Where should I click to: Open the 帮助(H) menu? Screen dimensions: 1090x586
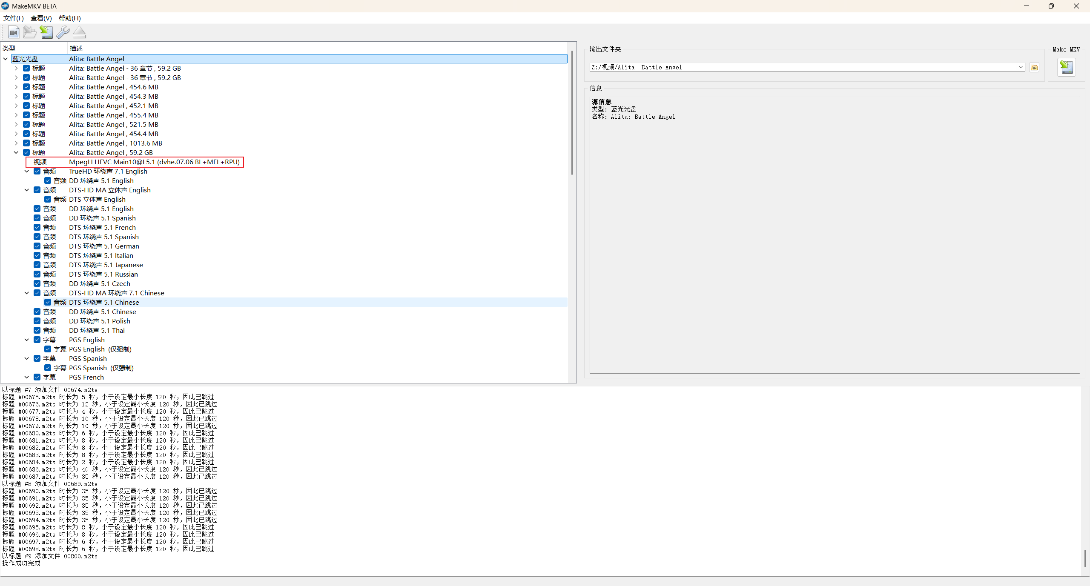tap(69, 18)
